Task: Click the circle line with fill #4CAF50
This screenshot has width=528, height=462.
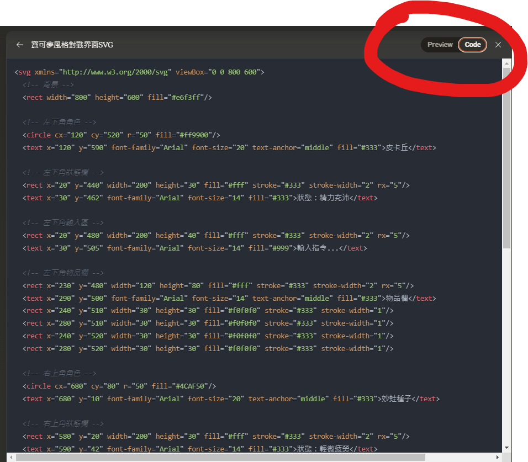Action: 119,386
